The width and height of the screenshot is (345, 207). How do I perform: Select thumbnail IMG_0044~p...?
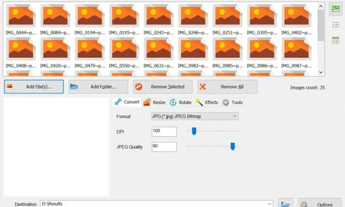(21, 20)
